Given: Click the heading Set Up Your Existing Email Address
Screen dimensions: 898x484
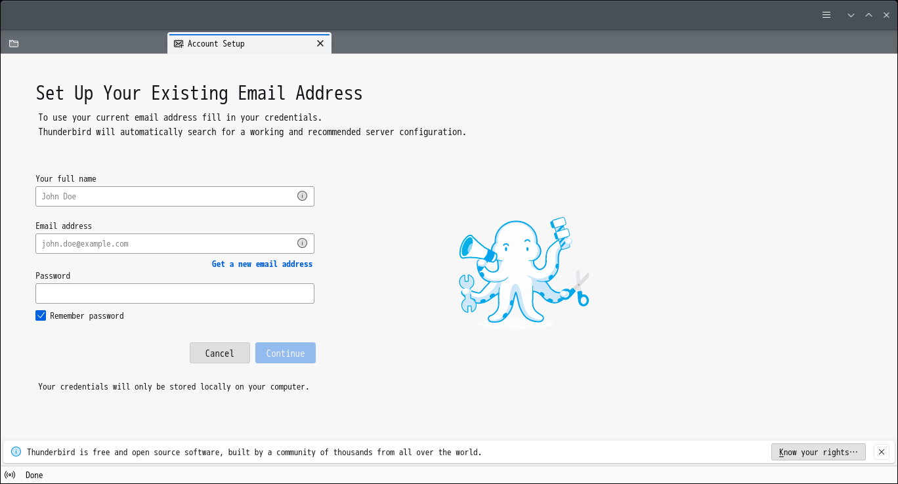Looking at the screenshot, I should coord(199,93).
